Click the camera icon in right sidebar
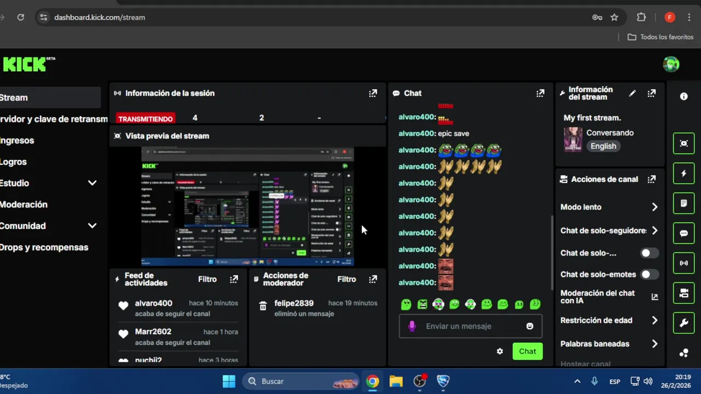The image size is (701, 394). pos(683,293)
